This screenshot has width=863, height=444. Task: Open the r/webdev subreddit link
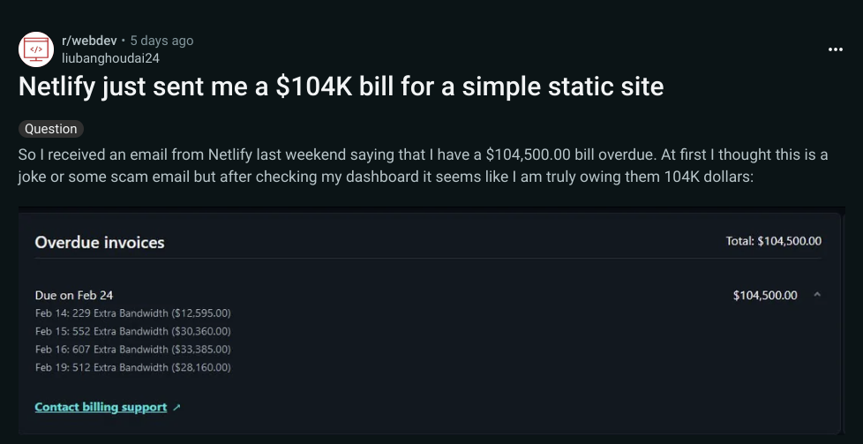92,41
